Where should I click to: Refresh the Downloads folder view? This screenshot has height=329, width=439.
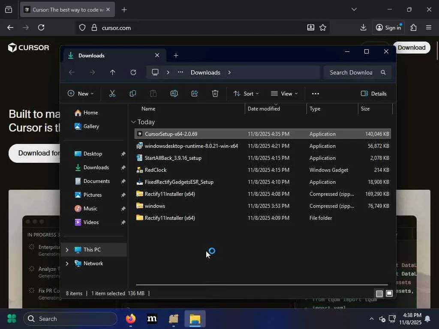tap(133, 72)
